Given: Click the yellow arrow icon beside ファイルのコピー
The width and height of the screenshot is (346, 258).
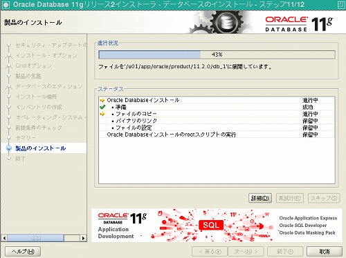Looking at the screenshot, I should pos(102,114).
